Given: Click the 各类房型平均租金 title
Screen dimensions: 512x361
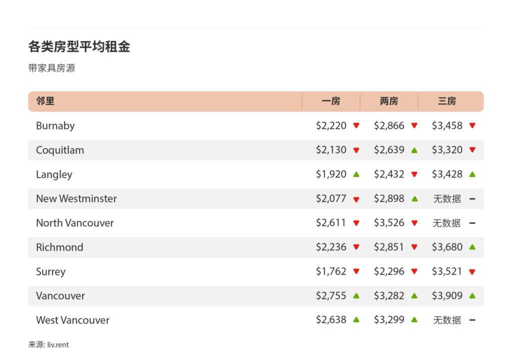Looking at the screenshot, I should pyautogui.click(x=80, y=46).
